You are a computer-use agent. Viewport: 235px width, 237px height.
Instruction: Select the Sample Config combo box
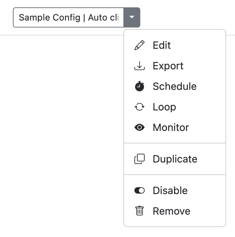click(69, 17)
